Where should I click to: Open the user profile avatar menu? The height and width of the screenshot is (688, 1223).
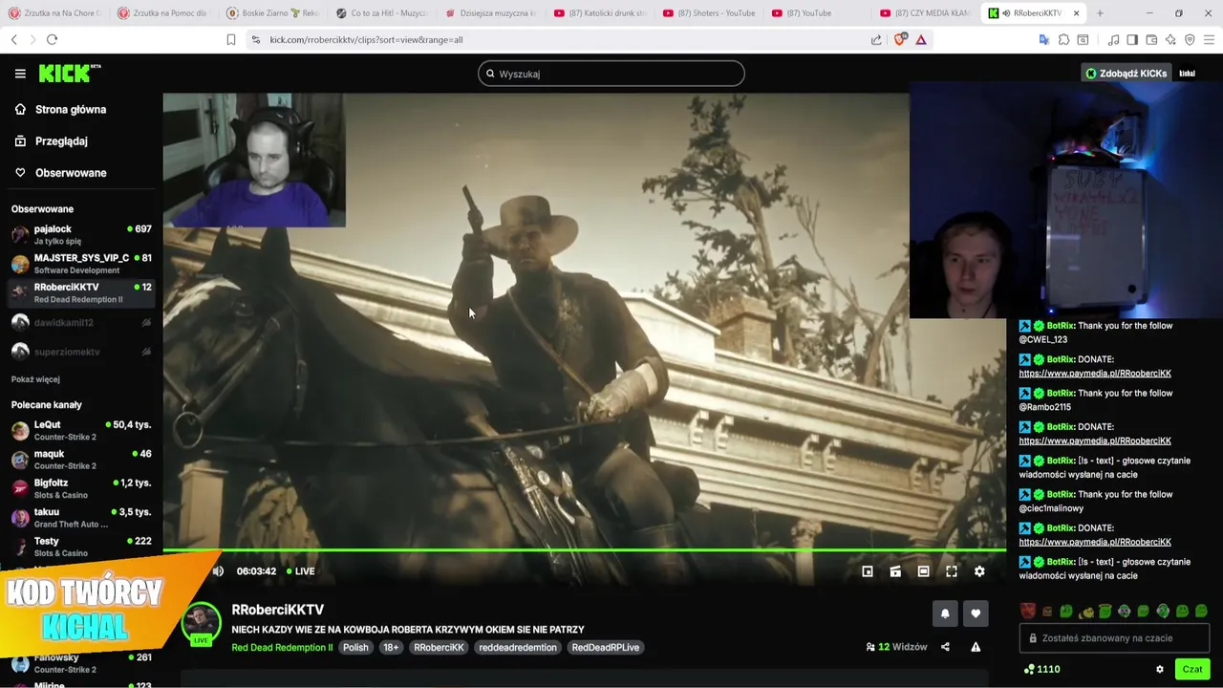(x=1188, y=74)
